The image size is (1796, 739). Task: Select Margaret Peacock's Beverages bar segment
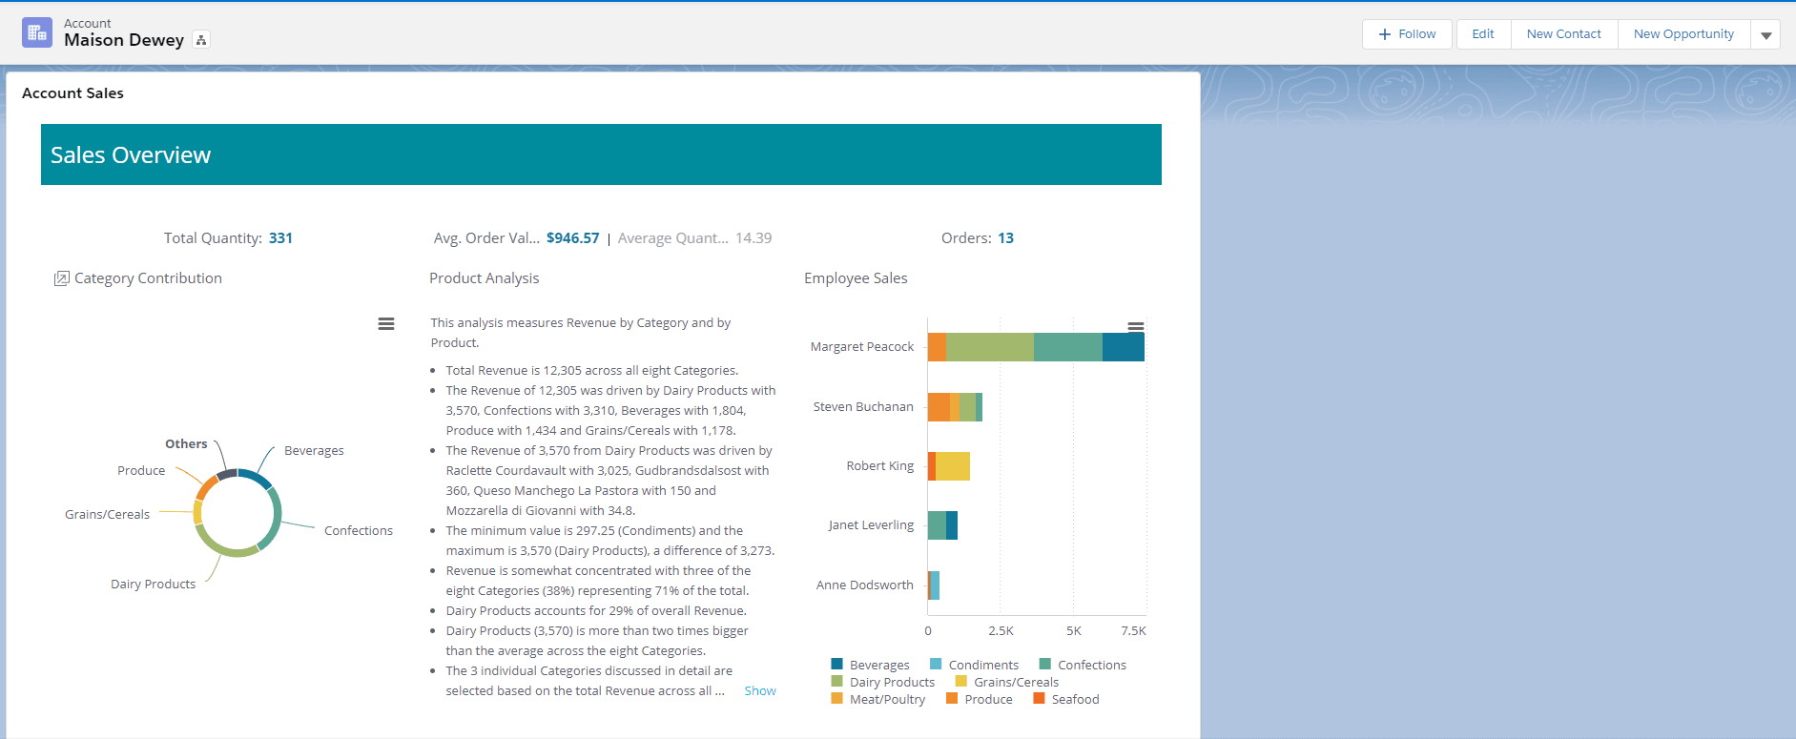[x=1124, y=347]
